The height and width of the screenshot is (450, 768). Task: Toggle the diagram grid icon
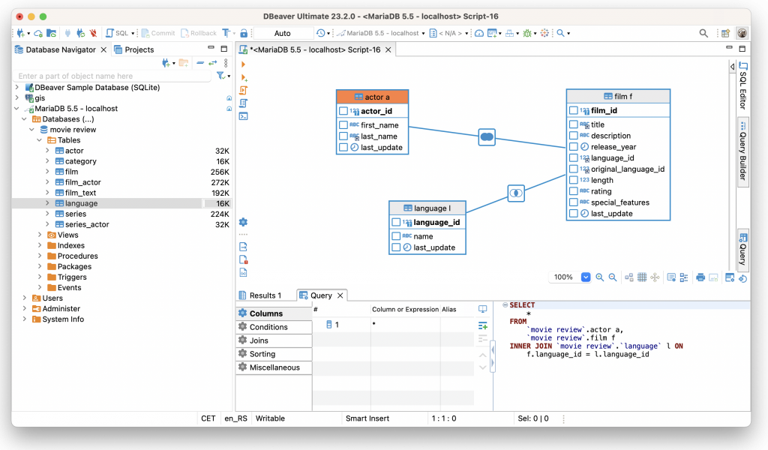[x=642, y=277]
